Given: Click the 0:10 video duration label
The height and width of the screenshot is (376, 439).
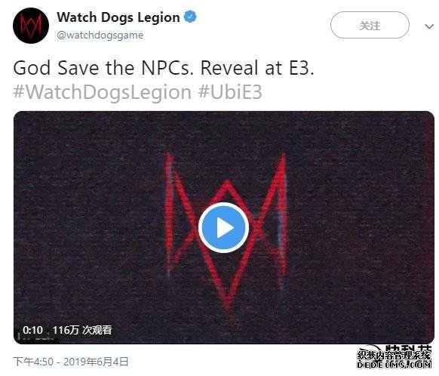Looking at the screenshot, I should coord(32,330).
